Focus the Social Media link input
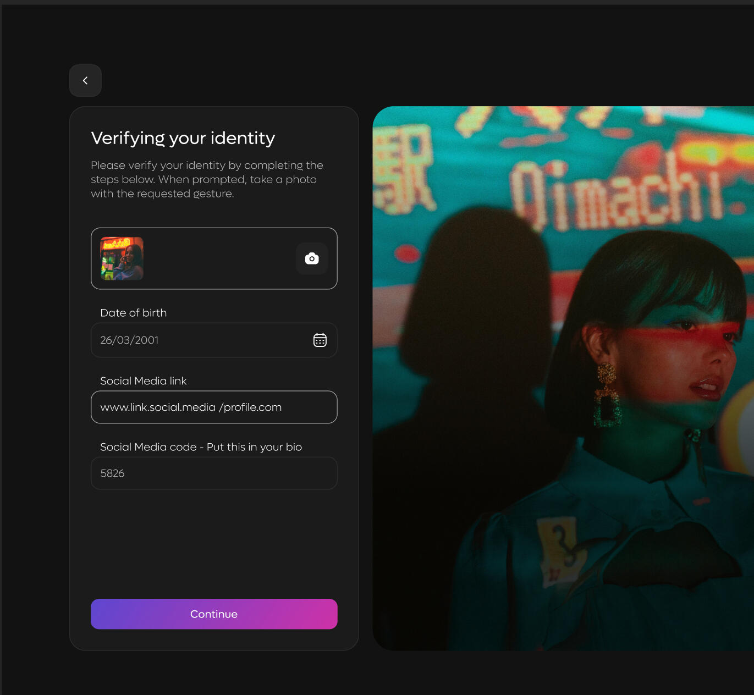 tap(214, 407)
